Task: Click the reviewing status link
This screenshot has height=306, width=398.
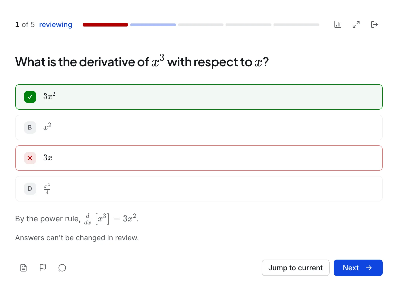Action: (x=56, y=24)
